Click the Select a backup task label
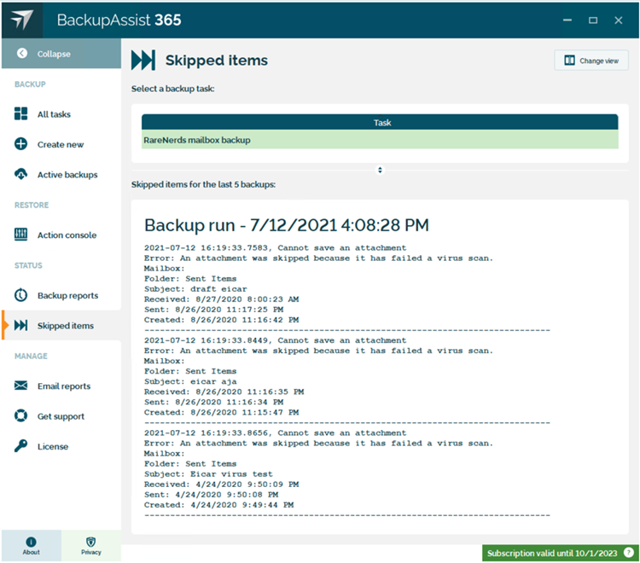 (x=172, y=89)
